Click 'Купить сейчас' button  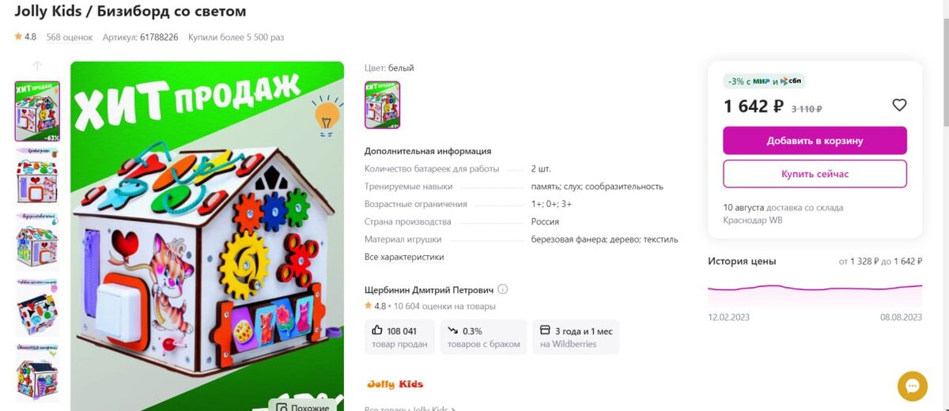[x=815, y=174]
